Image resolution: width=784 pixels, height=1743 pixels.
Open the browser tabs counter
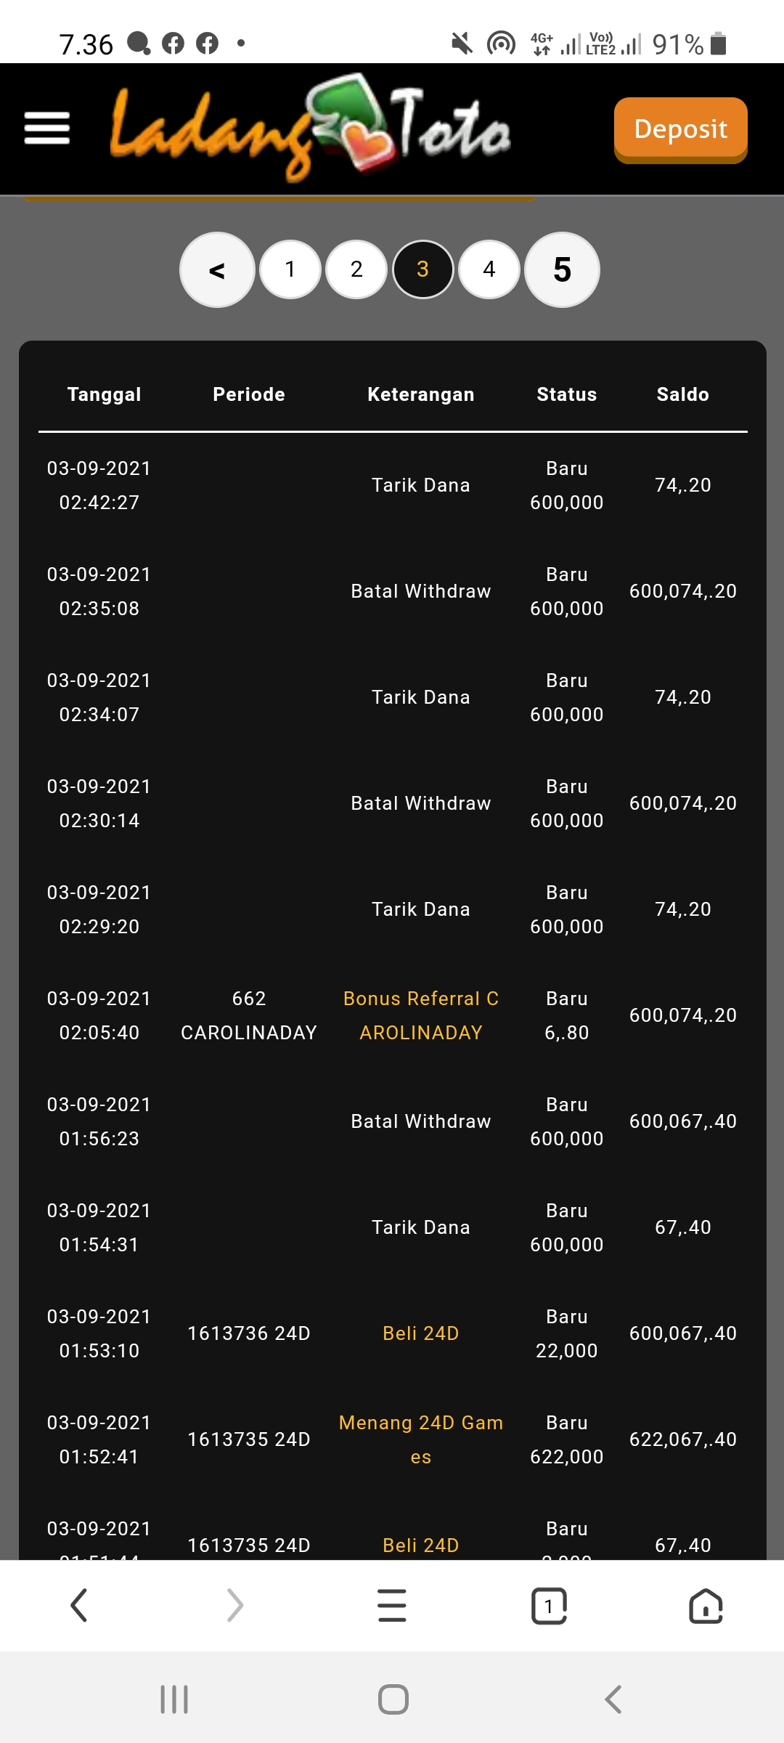tap(550, 1605)
